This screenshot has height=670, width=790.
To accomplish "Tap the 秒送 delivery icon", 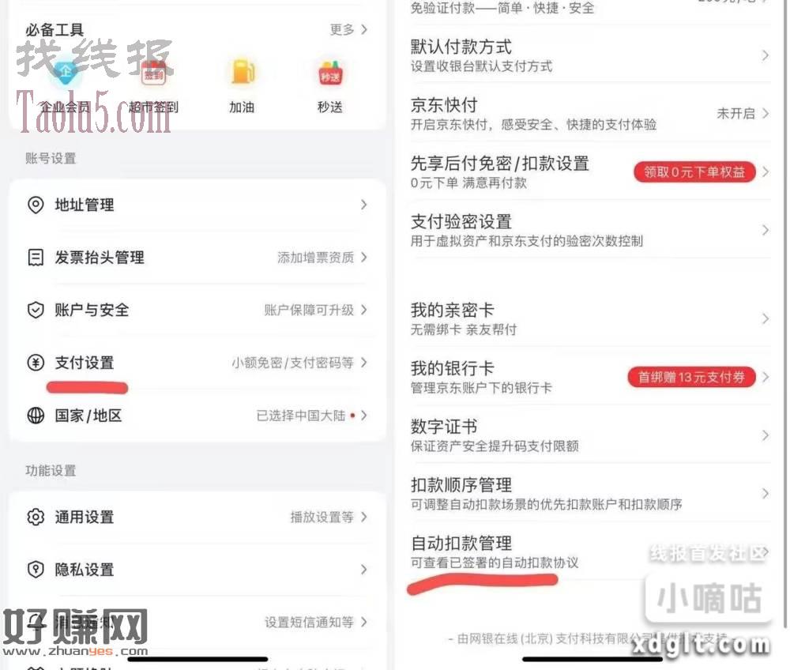I will tap(330, 73).
